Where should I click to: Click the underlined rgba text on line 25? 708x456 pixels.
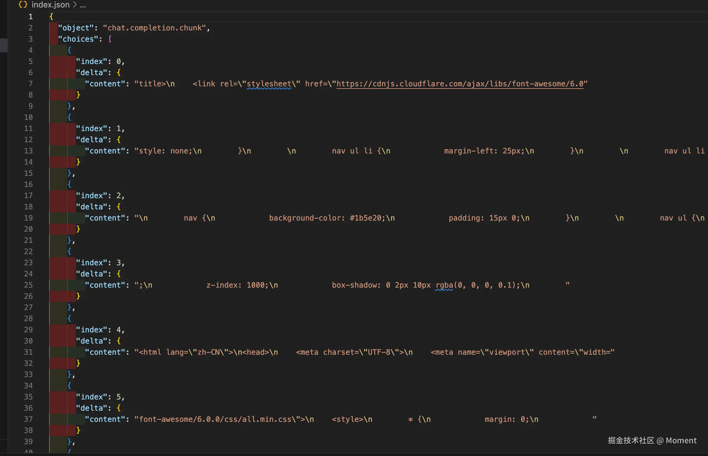tap(444, 285)
